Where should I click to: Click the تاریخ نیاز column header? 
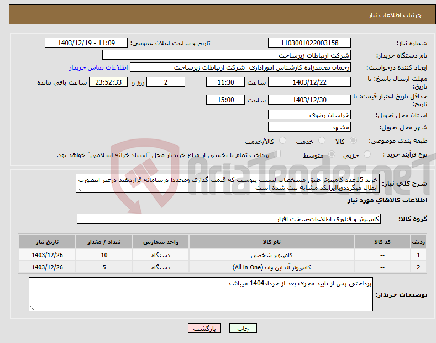click(48, 242)
